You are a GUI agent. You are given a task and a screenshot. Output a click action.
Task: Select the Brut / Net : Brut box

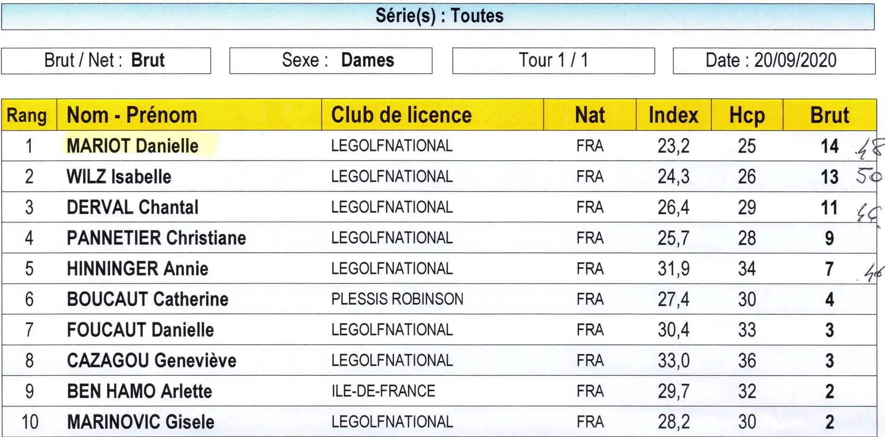(x=106, y=61)
